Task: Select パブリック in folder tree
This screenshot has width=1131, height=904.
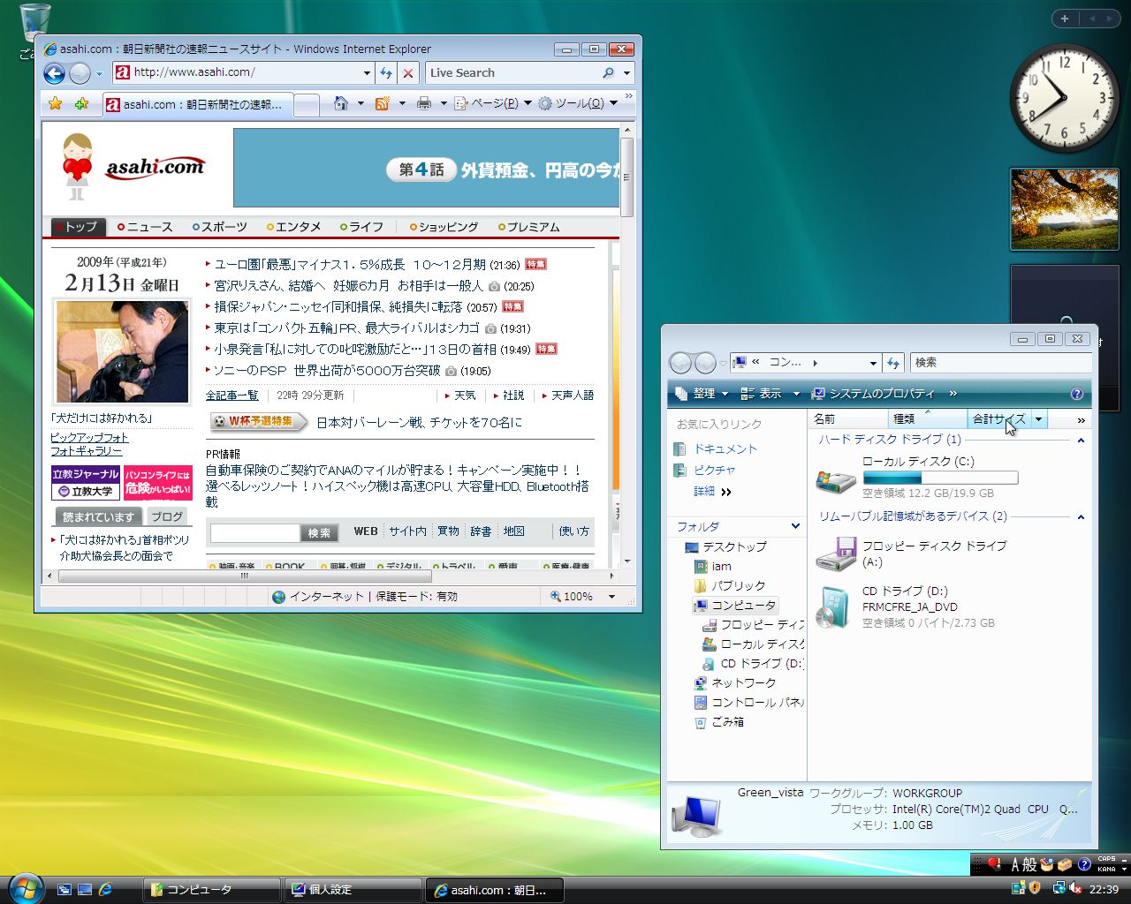Action: [x=730, y=586]
